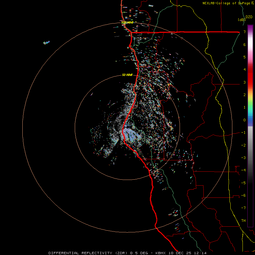255x255 pixels.
Task: Click the positive 2 scale label
Action: click(x=245, y=95)
